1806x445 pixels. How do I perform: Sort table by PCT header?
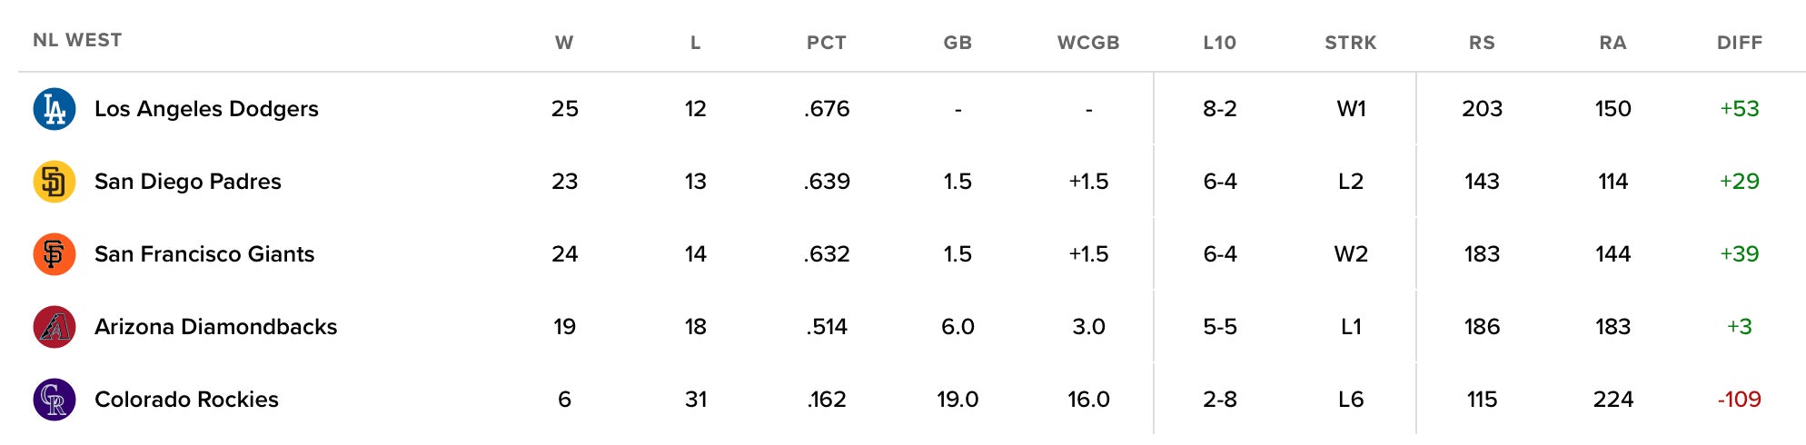[827, 43]
